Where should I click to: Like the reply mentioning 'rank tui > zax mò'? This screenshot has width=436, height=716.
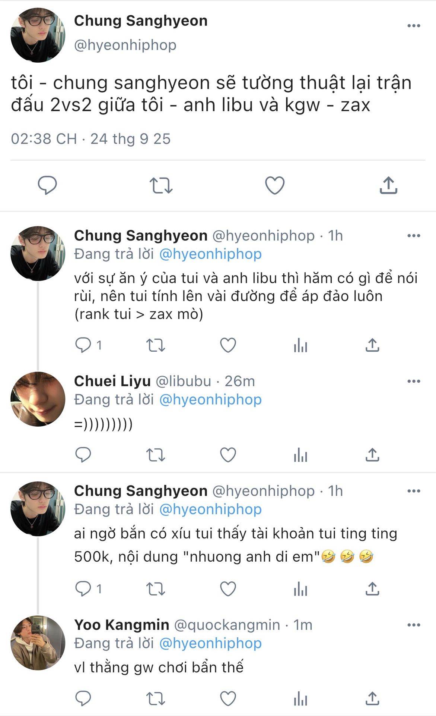[228, 345]
